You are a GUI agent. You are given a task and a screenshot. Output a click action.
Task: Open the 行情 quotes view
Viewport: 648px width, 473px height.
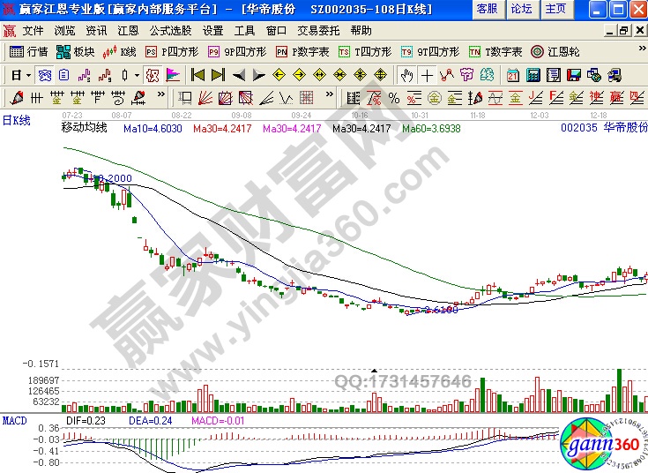[28, 51]
